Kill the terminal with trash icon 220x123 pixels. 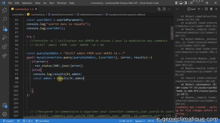pyautogui.click(x=211, y=9)
